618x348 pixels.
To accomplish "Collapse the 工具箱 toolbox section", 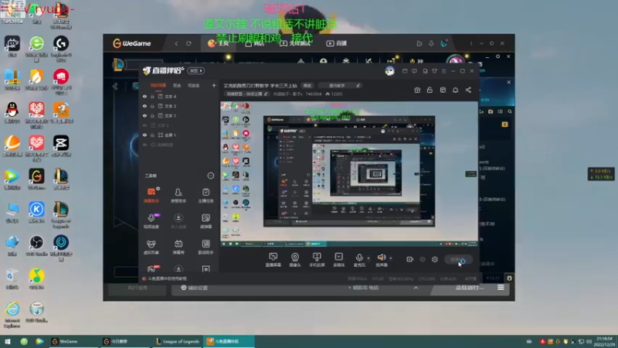I will point(210,176).
